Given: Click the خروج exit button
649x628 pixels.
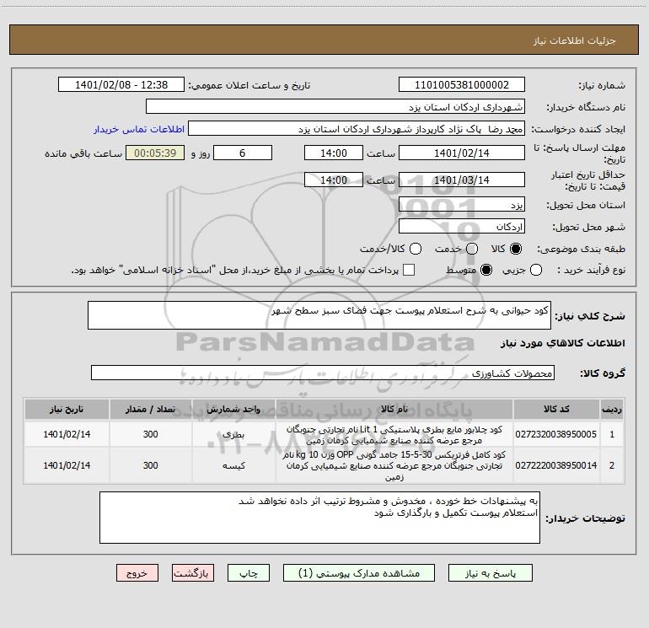Looking at the screenshot, I should click(x=137, y=573).
